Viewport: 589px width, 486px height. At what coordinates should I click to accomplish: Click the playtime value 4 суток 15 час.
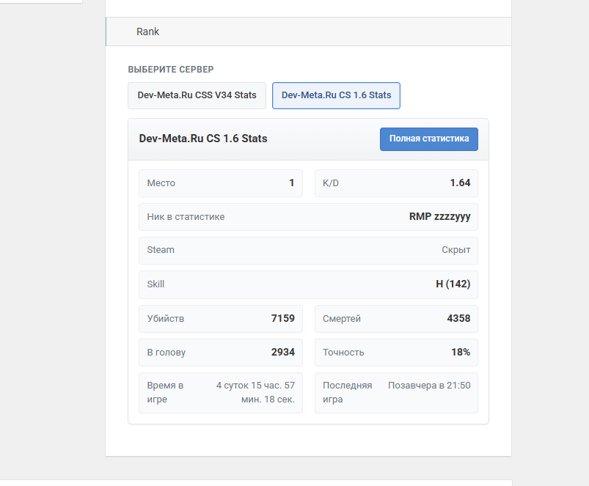pos(255,393)
